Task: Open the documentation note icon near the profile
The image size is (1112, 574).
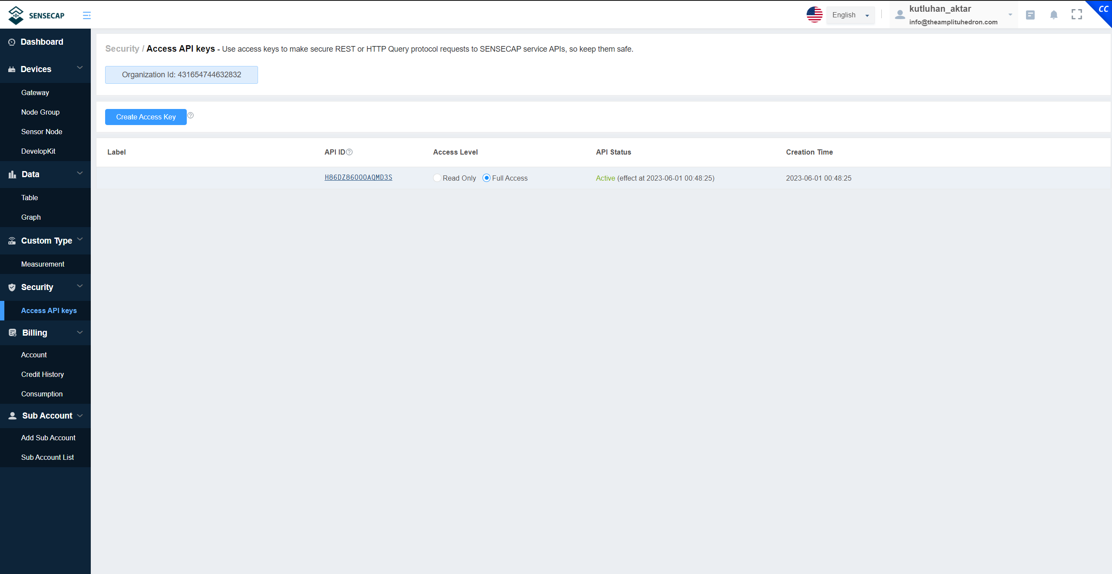Action: pos(1030,14)
